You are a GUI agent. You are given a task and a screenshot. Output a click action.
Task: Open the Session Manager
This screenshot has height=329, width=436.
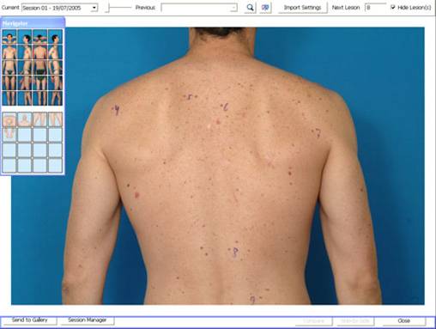88,320
